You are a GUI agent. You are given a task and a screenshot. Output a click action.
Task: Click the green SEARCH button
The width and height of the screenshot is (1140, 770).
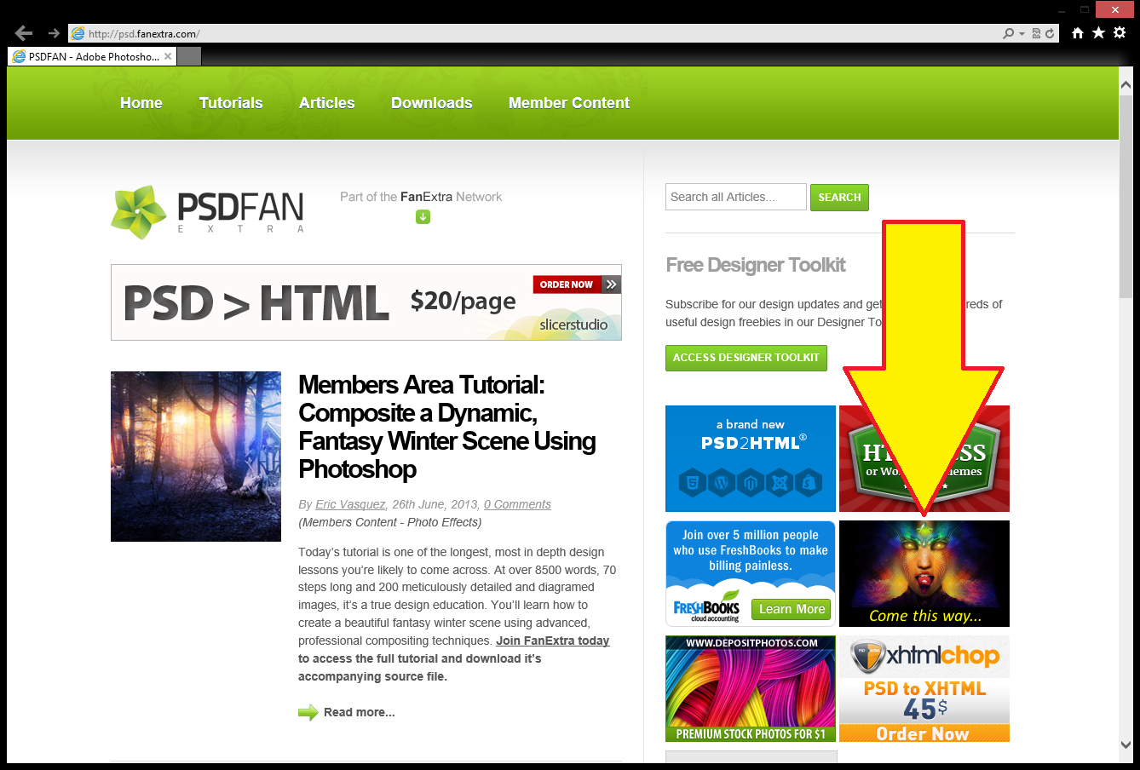pyautogui.click(x=839, y=197)
